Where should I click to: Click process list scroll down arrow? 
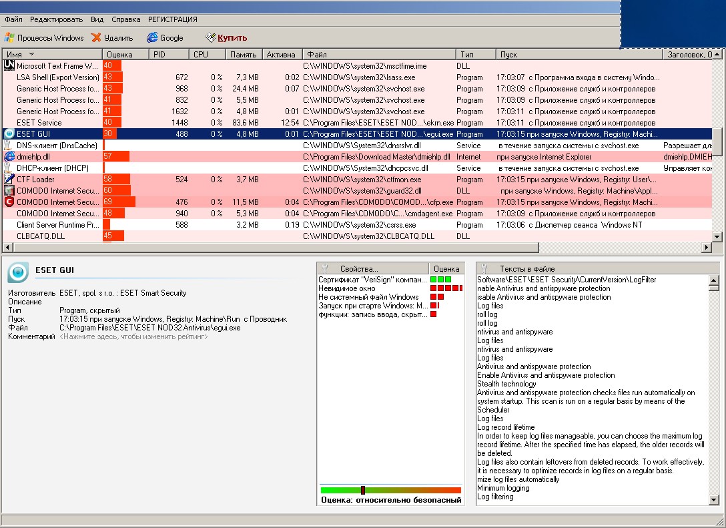[x=717, y=237]
